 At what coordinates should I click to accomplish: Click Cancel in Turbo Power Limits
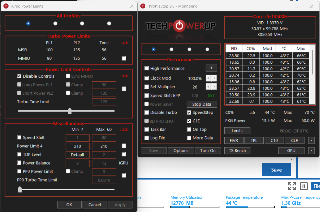[95, 205]
